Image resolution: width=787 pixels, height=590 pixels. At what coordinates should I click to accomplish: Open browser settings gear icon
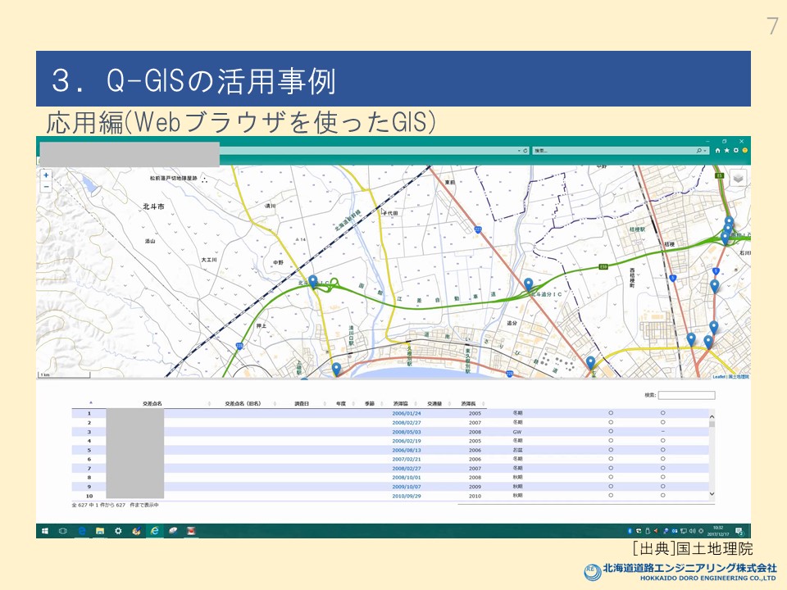pos(736,151)
